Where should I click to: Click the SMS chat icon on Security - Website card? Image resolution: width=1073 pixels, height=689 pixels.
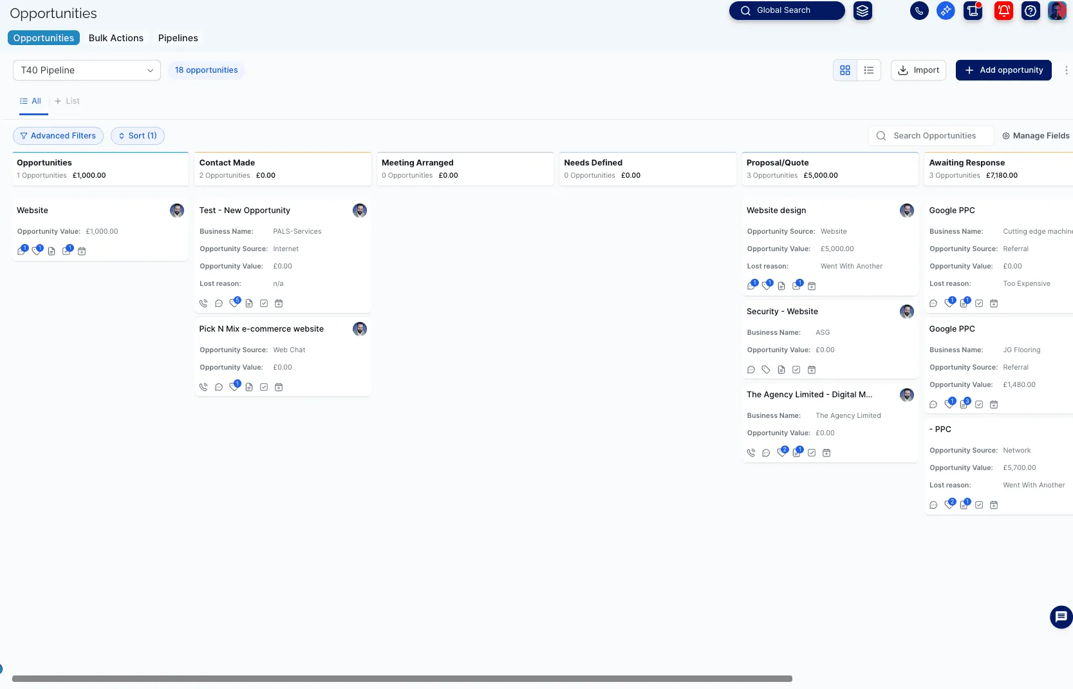pos(751,370)
